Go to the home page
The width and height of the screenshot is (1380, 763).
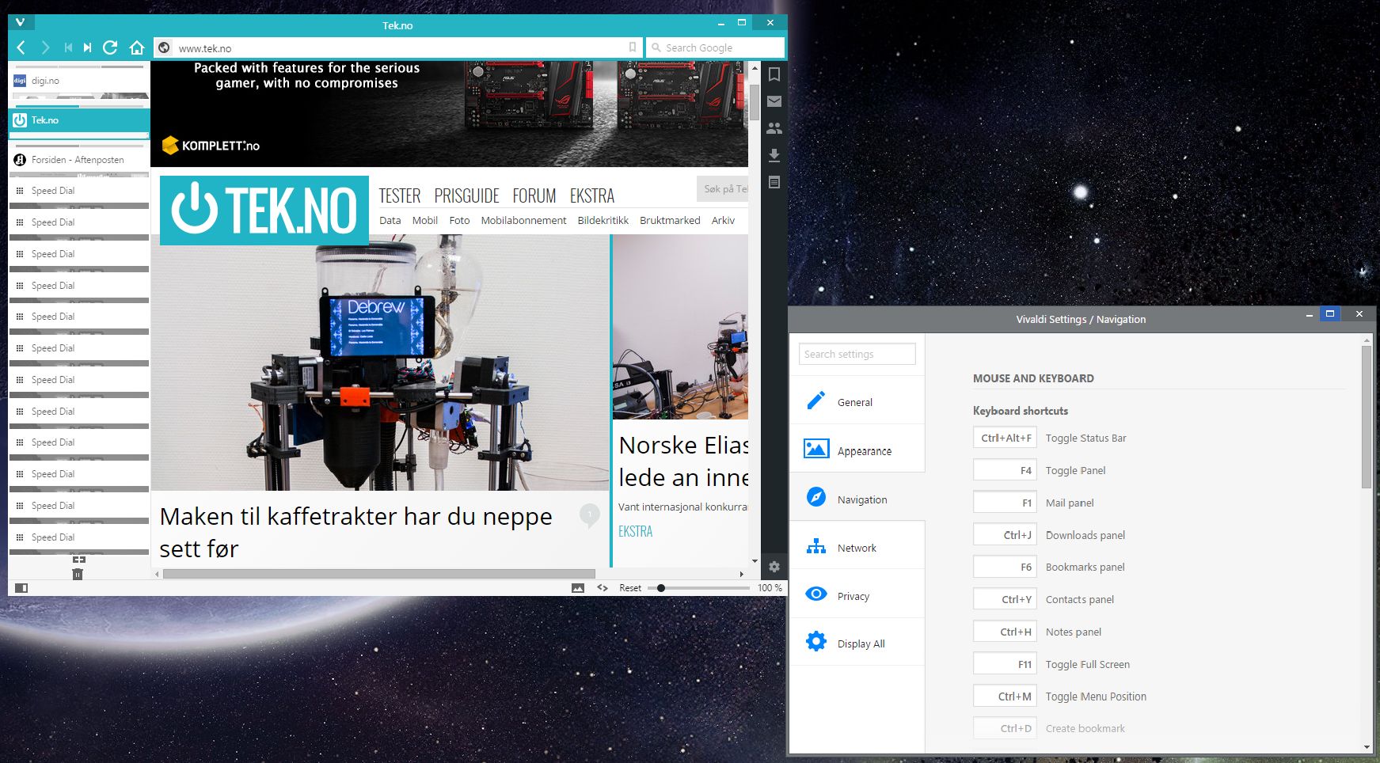pyautogui.click(x=137, y=47)
